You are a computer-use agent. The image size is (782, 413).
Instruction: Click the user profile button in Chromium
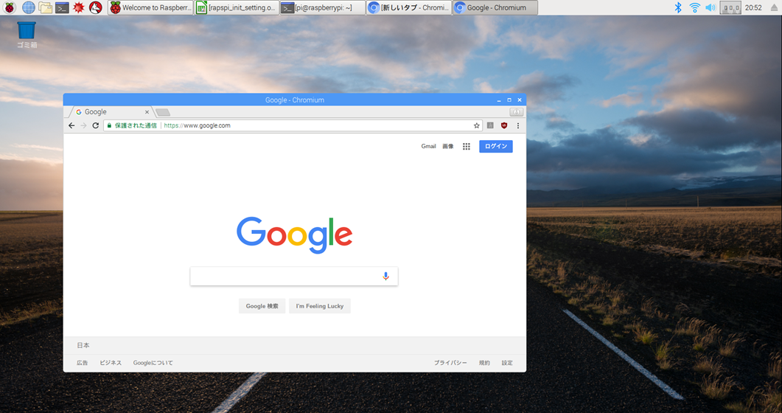point(516,112)
